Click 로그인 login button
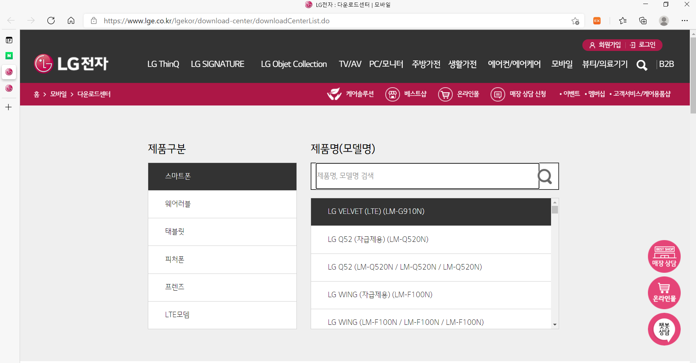Viewport: 696px width, 363px height. pyautogui.click(x=643, y=45)
